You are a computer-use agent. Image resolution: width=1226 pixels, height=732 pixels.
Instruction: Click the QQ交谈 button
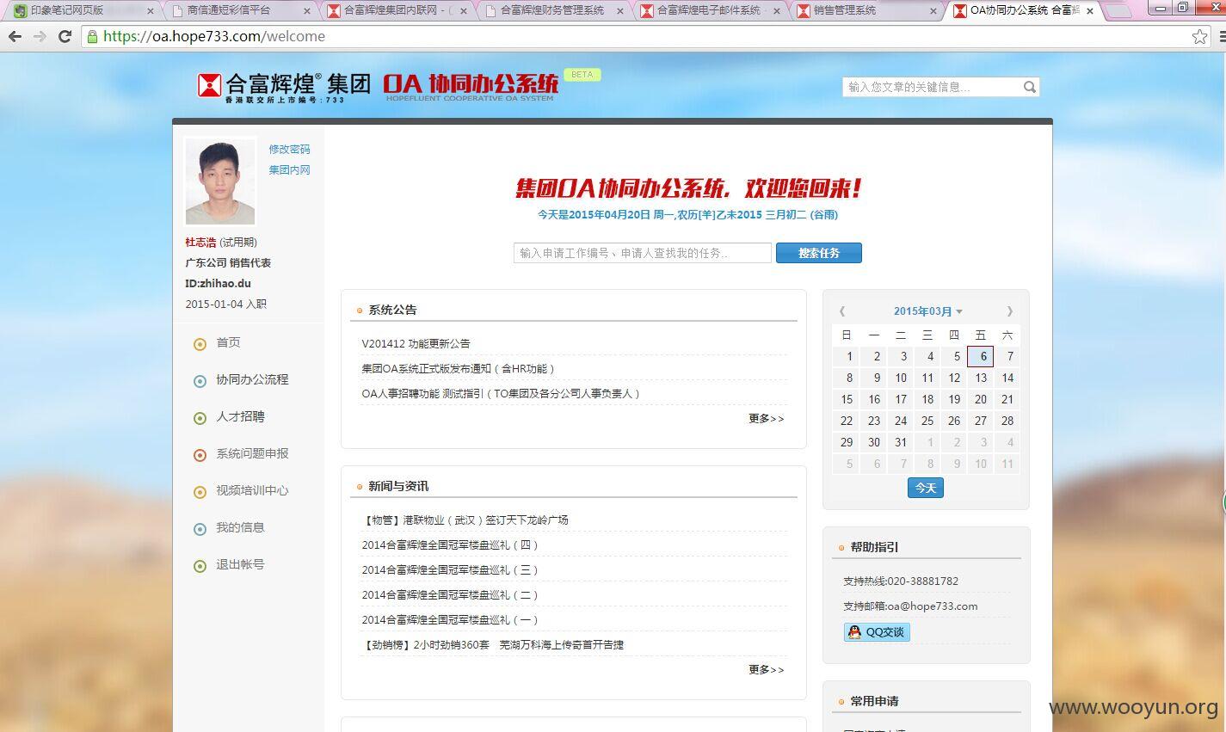pyautogui.click(x=877, y=632)
